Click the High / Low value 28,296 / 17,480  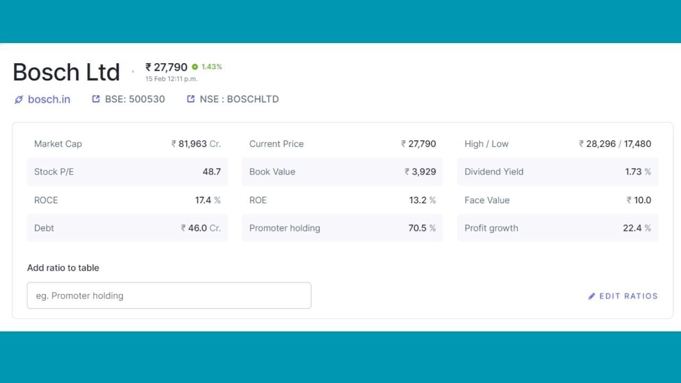pyautogui.click(x=615, y=144)
